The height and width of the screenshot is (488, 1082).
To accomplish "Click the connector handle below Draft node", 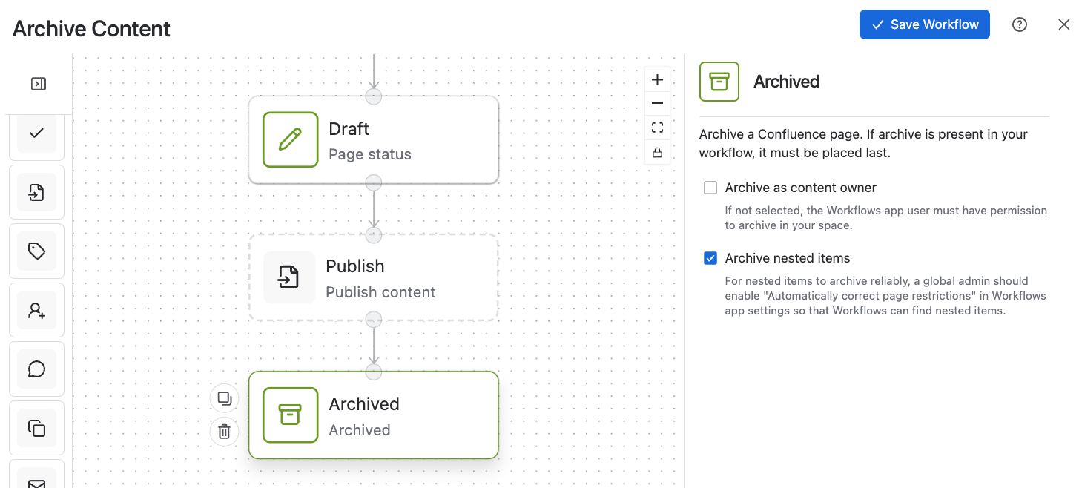I will pos(374,182).
